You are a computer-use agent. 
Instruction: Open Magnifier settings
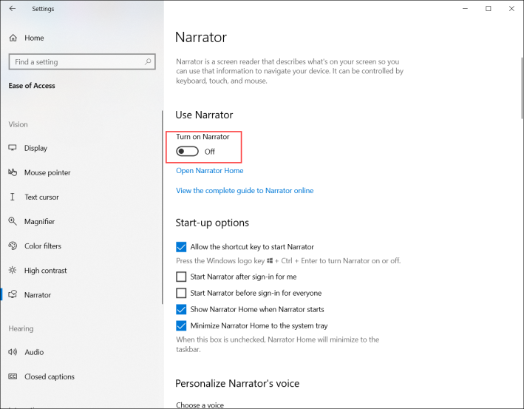(x=39, y=221)
